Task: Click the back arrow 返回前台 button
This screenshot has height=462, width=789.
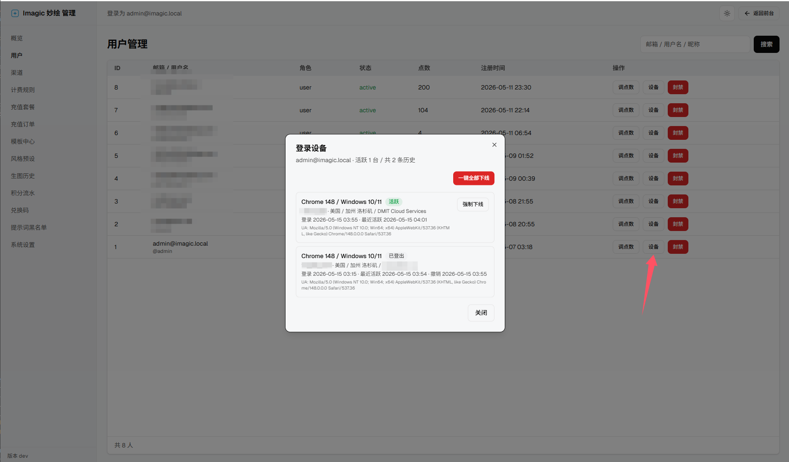Action: pos(759,13)
